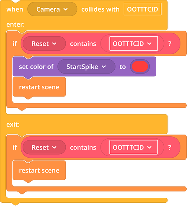The width and height of the screenshot is (193, 209).
Task: Click the 'when' label of event block
Action: pos(15,10)
